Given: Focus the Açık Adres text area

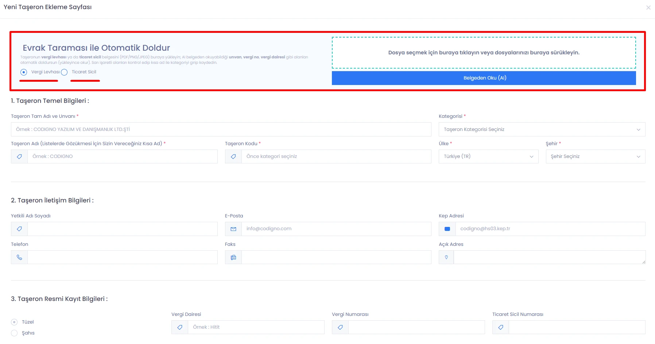Looking at the screenshot, I should coord(550,257).
